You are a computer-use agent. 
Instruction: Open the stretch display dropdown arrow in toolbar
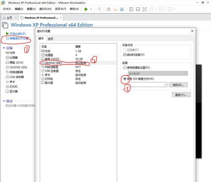click(x=175, y=9)
